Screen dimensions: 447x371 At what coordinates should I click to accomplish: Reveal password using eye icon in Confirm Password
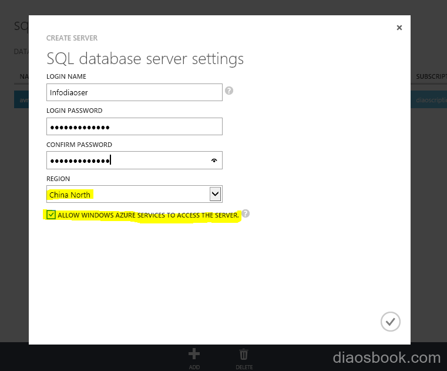[x=214, y=160]
